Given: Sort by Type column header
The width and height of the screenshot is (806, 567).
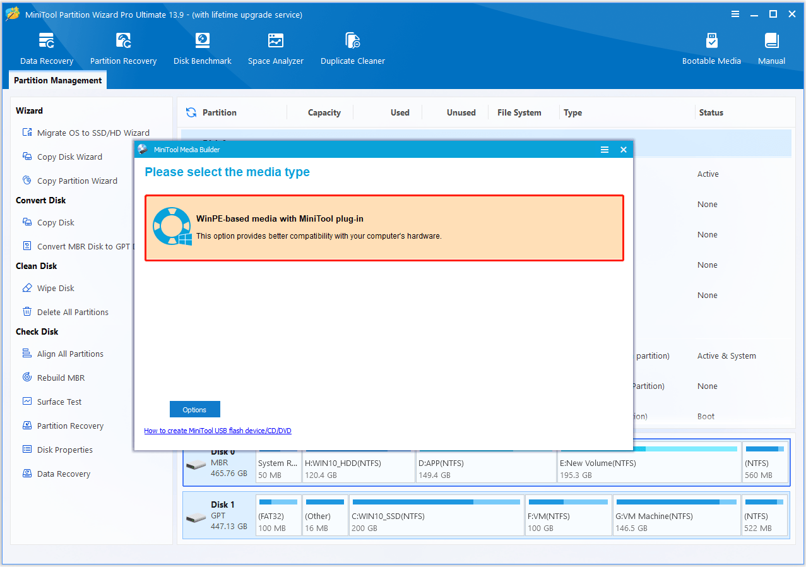Looking at the screenshot, I should coord(572,112).
